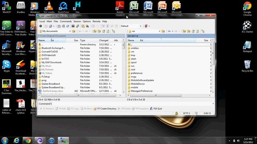Click the red session swirl icon
257x144 pixels.
[x=146, y=26]
